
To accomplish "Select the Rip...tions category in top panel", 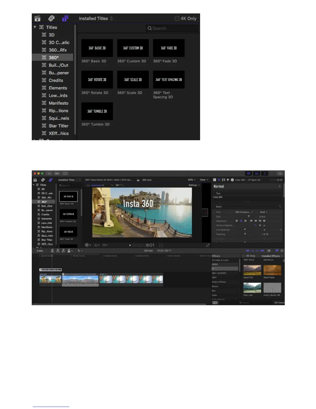I will (x=52, y=111).
